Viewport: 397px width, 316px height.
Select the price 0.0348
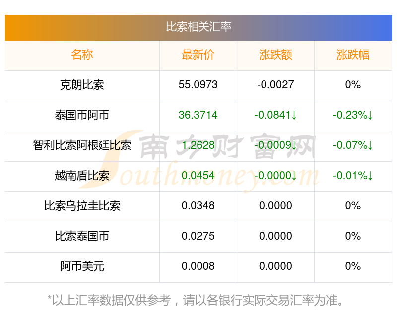(198, 206)
